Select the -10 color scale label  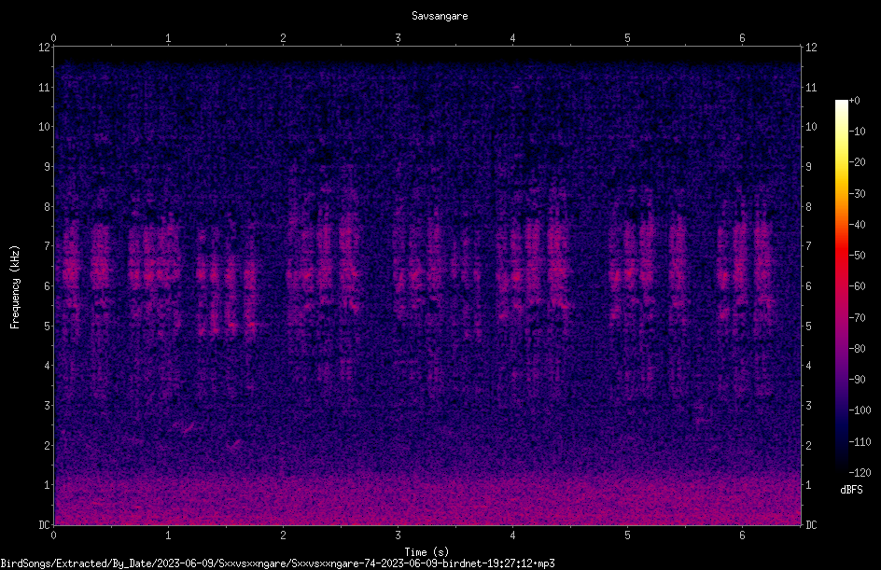pyautogui.click(x=857, y=132)
